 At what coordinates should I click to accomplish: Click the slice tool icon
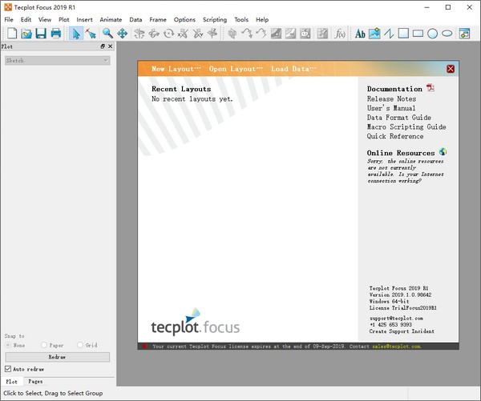(x=232, y=33)
